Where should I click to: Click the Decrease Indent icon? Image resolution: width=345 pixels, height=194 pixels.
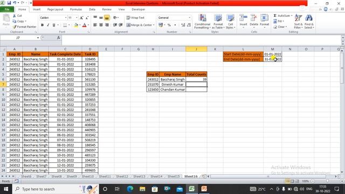[x=115, y=25]
